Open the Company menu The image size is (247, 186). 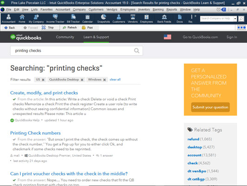point(79,9)
